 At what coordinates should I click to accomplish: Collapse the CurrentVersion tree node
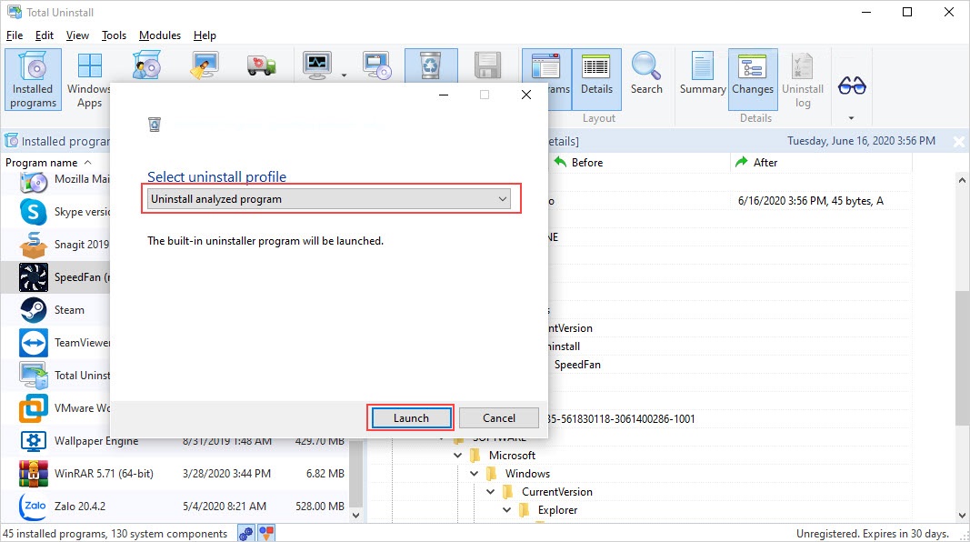coord(493,492)
